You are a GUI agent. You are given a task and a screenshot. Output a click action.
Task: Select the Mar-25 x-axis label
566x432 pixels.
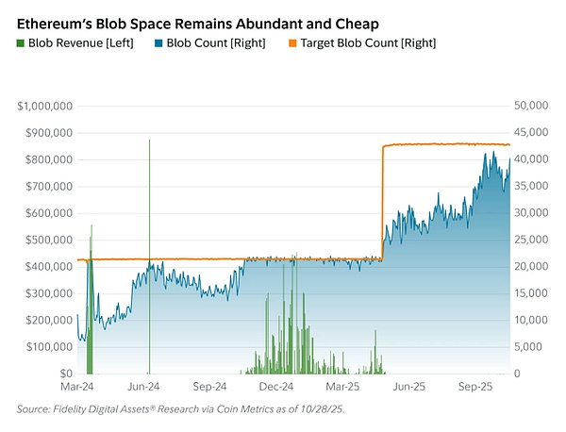click(x=342, y=388)
